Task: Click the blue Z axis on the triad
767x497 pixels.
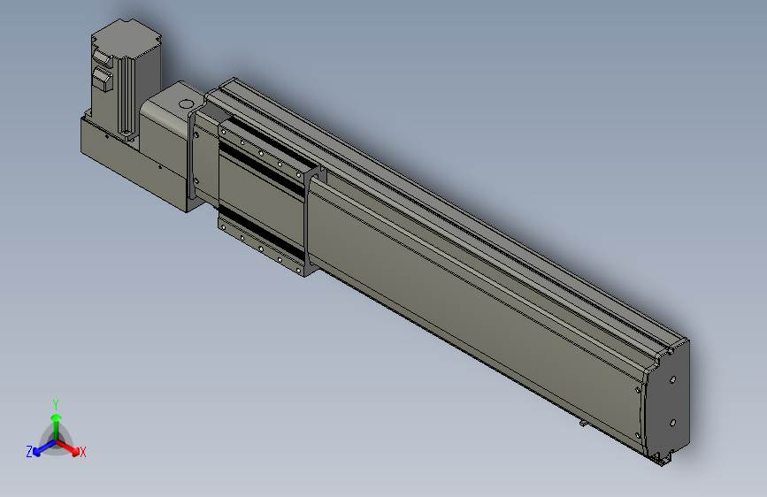Action: (41, 448)
